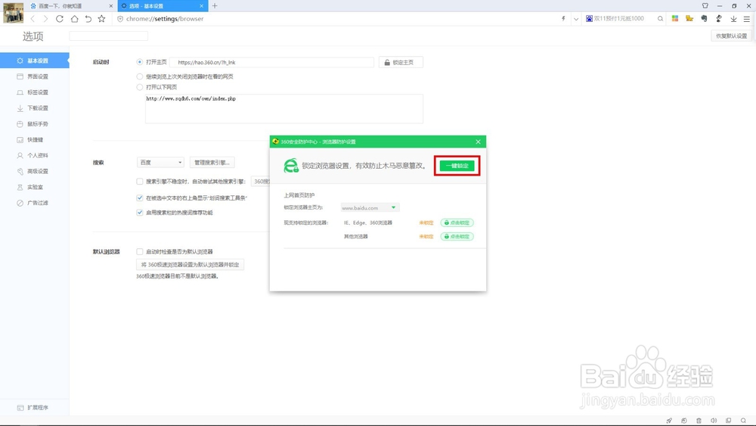Click the overlapping-windows status-bar icon
The width and height of the screenshot is (756, 426).
[x=729, y=421]
